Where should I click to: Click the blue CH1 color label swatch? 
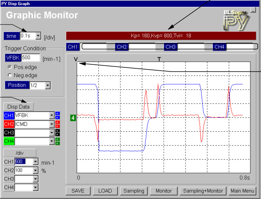point(9,115)
